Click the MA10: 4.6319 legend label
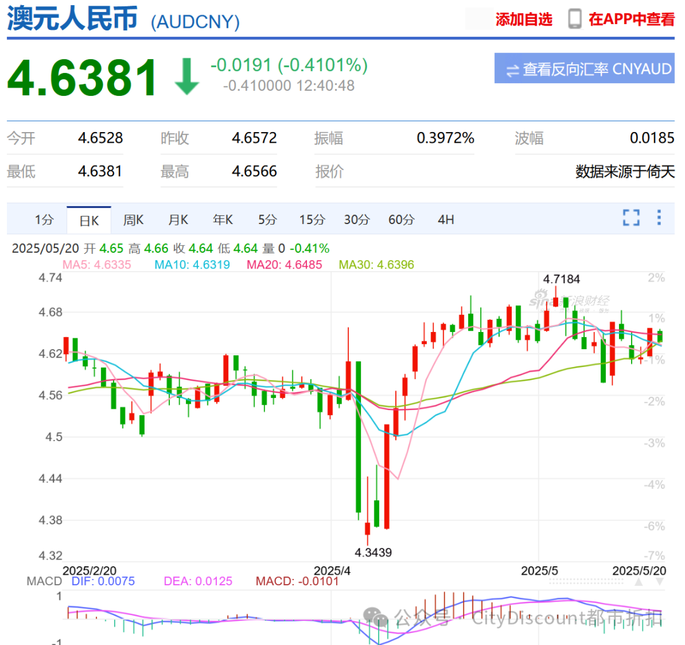Viewport: 685px width, 645px height. pos(192,265)
